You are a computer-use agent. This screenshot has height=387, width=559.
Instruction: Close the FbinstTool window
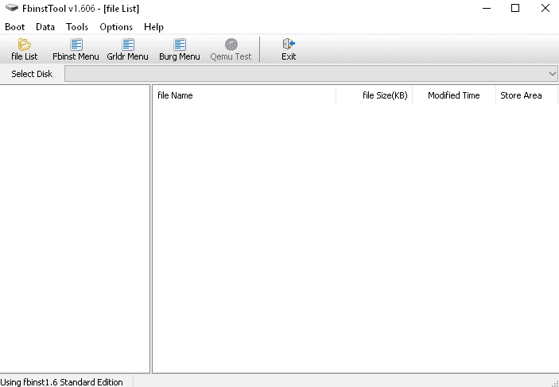[x=545, y=8]
